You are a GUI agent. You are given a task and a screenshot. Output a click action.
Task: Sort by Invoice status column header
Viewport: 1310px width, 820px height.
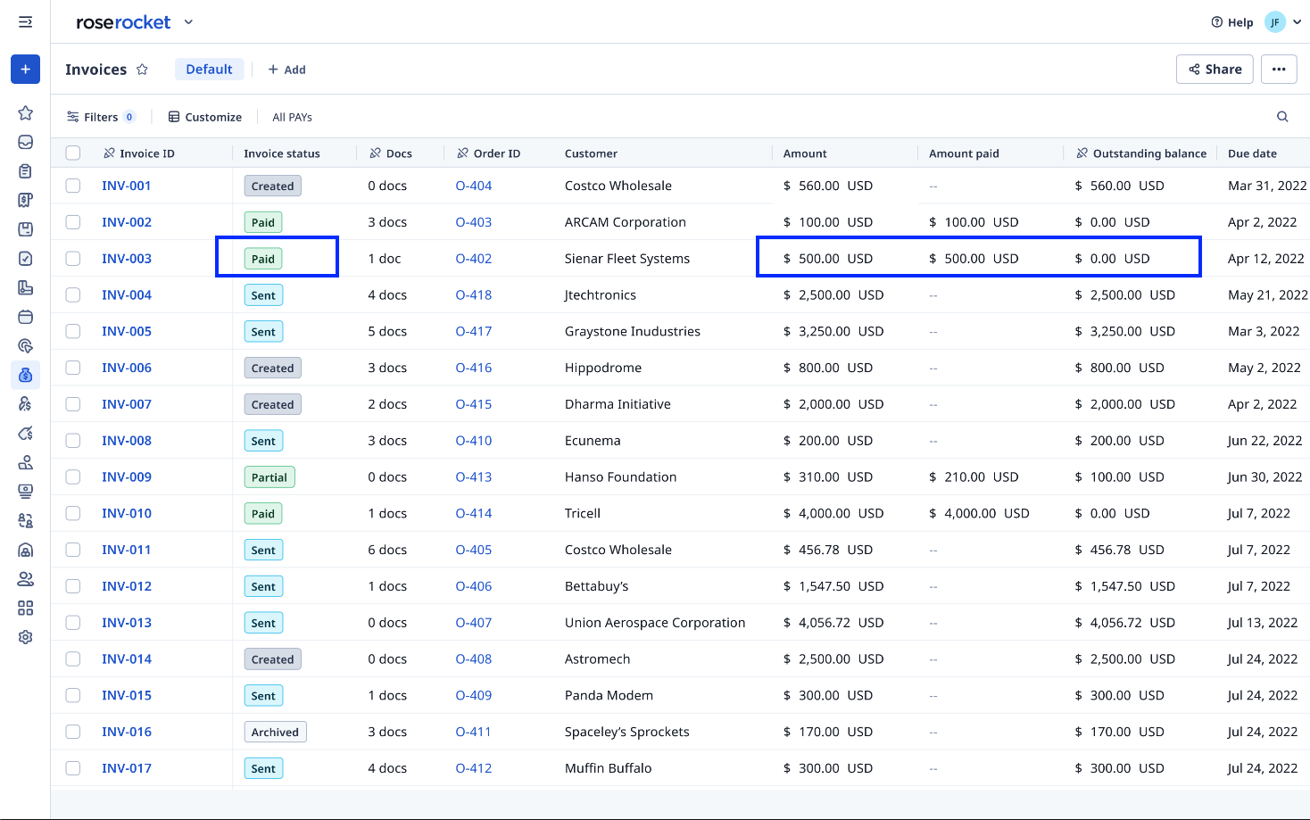pos(282,153)
